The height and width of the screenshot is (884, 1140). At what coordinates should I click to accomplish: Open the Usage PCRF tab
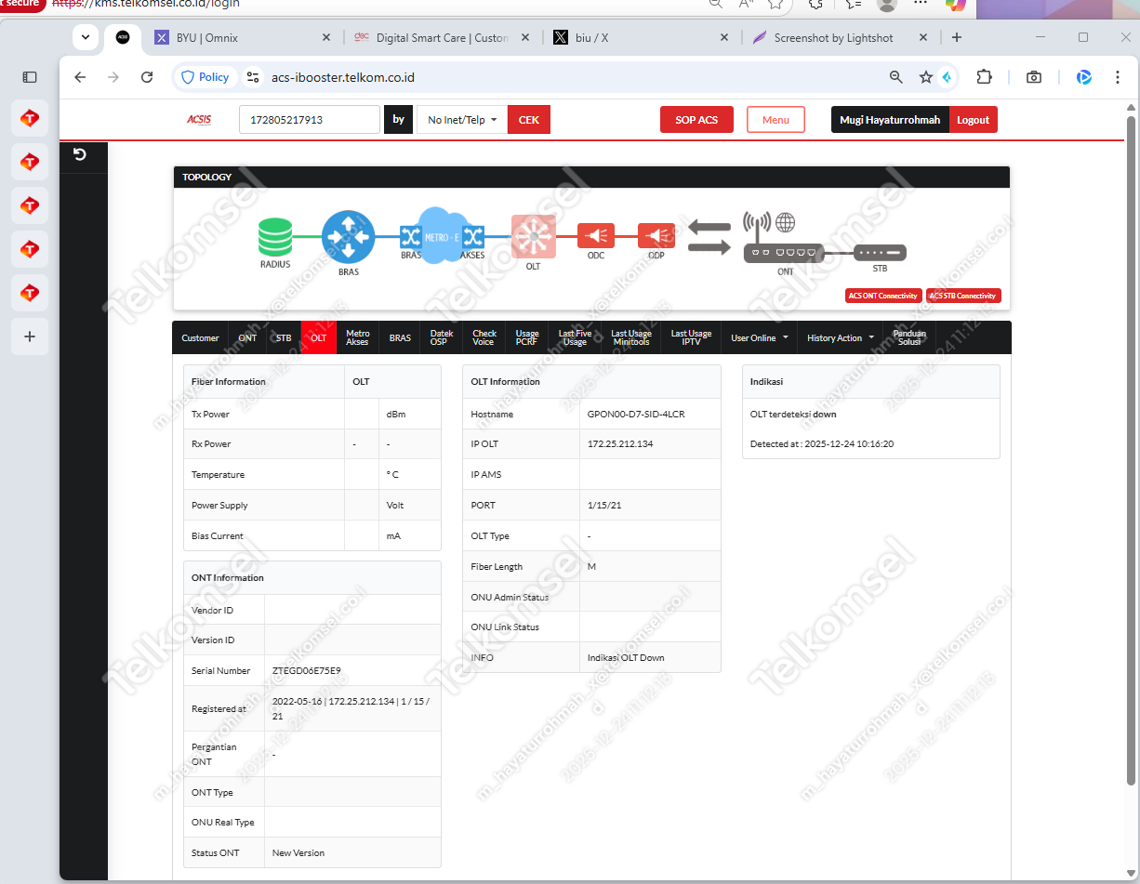527,337
